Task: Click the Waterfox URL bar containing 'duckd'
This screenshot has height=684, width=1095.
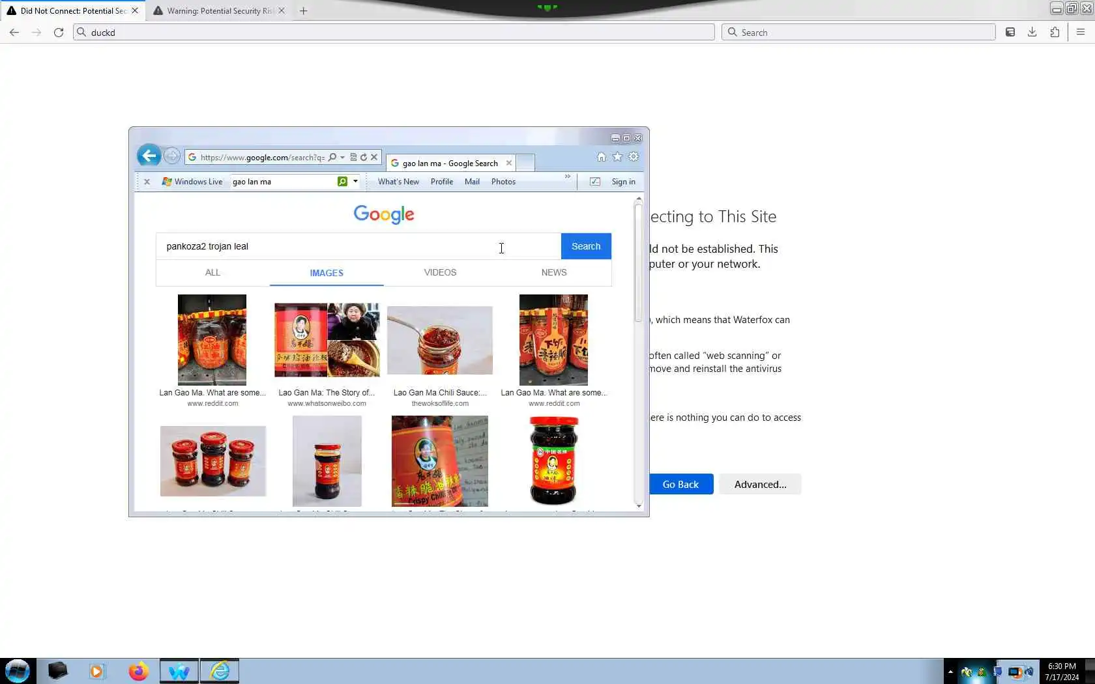Action: (394, 32)
